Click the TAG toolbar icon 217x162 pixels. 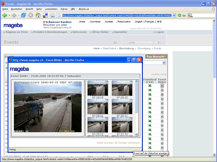click(x=52, y=15)
